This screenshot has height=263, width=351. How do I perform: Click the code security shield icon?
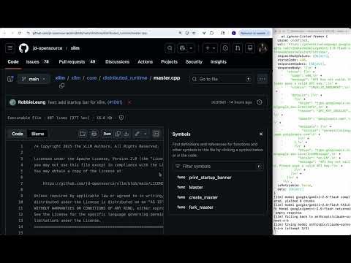(121, 118)
